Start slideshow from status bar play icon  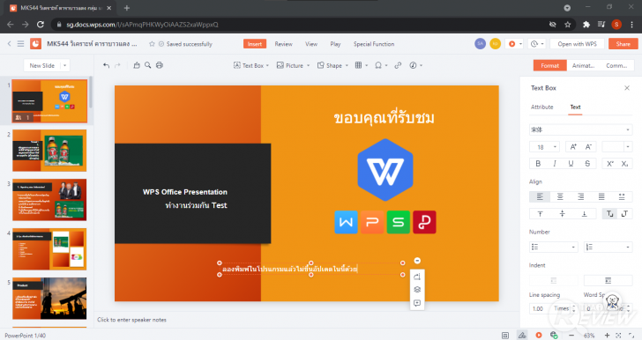tap(539, 335)
